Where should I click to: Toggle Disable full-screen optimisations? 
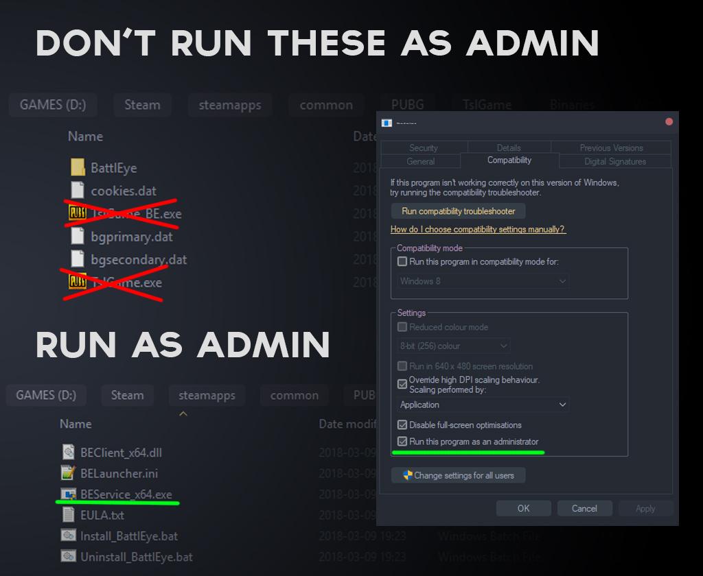[403, 426]
